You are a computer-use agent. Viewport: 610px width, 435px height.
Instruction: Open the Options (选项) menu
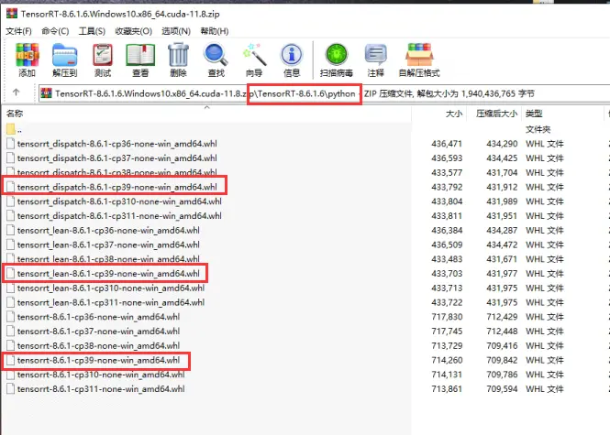click(x=176, y=31)
